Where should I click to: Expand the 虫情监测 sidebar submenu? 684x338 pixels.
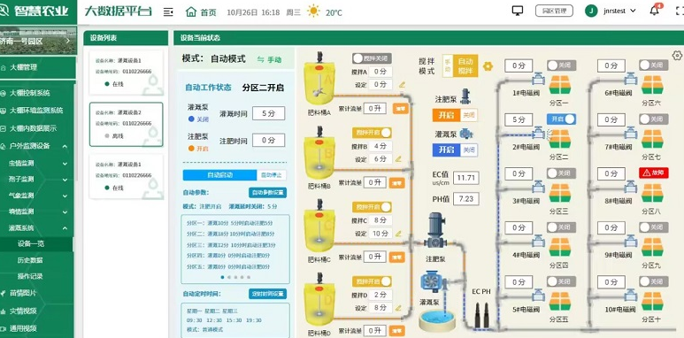click(65, 164)
